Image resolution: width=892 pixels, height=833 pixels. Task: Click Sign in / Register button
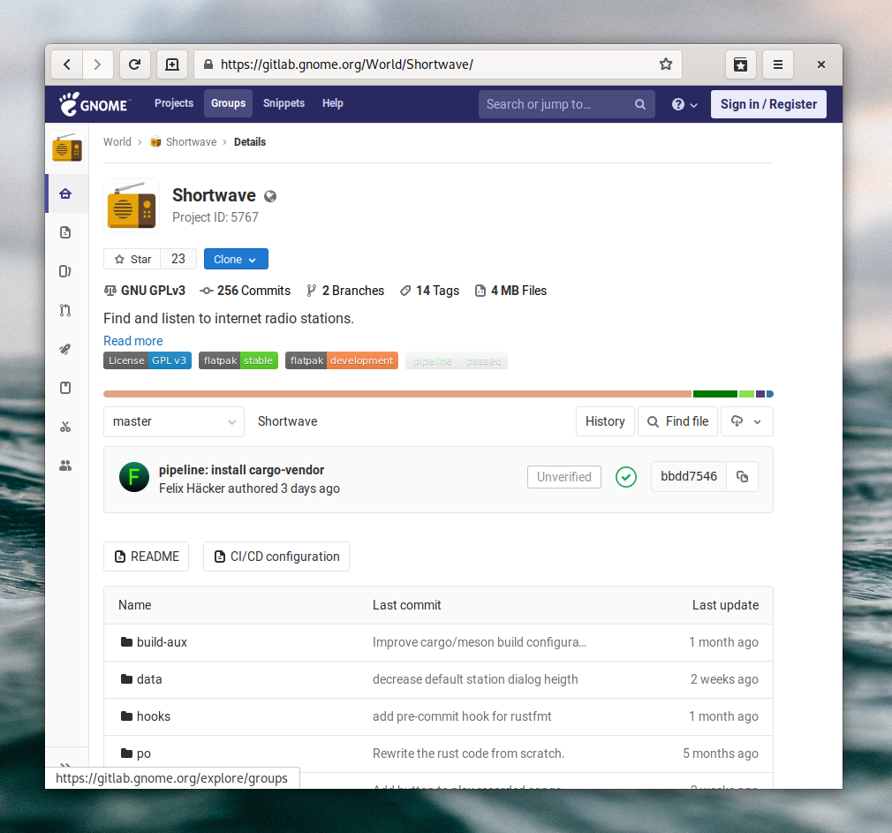click(768, 104)
